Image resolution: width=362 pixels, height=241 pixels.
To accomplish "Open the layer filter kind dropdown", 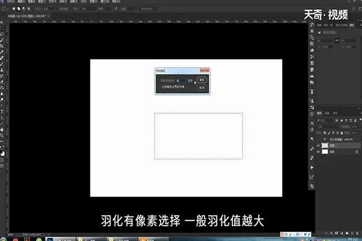I will tap(325, 120).
